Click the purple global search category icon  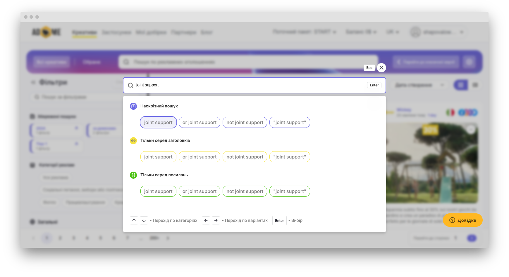133,106
